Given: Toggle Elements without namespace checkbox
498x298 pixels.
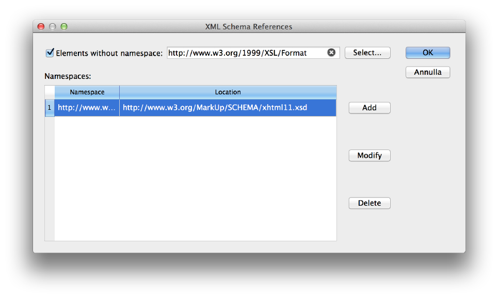Looking at the screenshot, I should (50, 53).
